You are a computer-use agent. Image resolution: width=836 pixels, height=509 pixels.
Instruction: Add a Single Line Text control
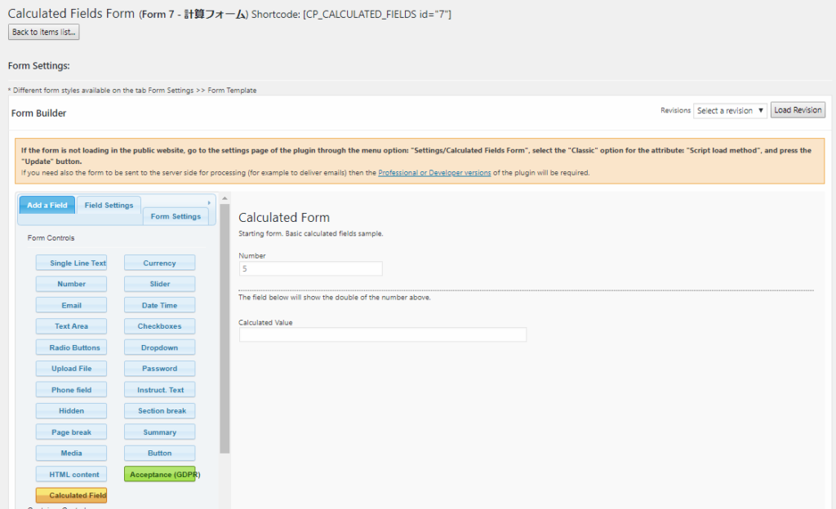click(x=71, y=263)
